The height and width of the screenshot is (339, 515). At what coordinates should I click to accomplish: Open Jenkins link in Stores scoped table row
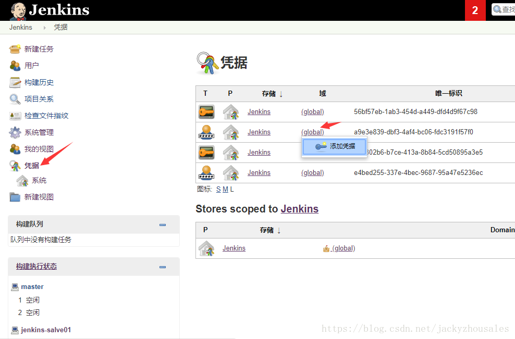[234, 248]
